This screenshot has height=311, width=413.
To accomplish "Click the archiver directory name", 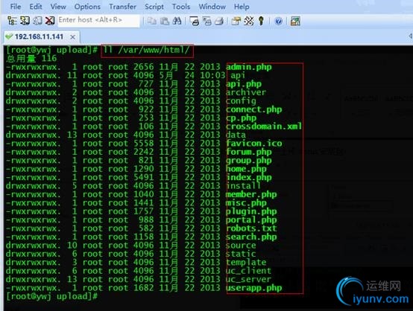I will [246, 92].
